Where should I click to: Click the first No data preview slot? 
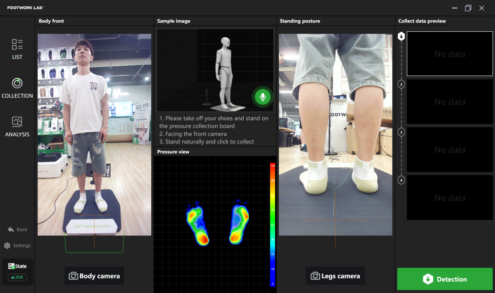(450, 53)
